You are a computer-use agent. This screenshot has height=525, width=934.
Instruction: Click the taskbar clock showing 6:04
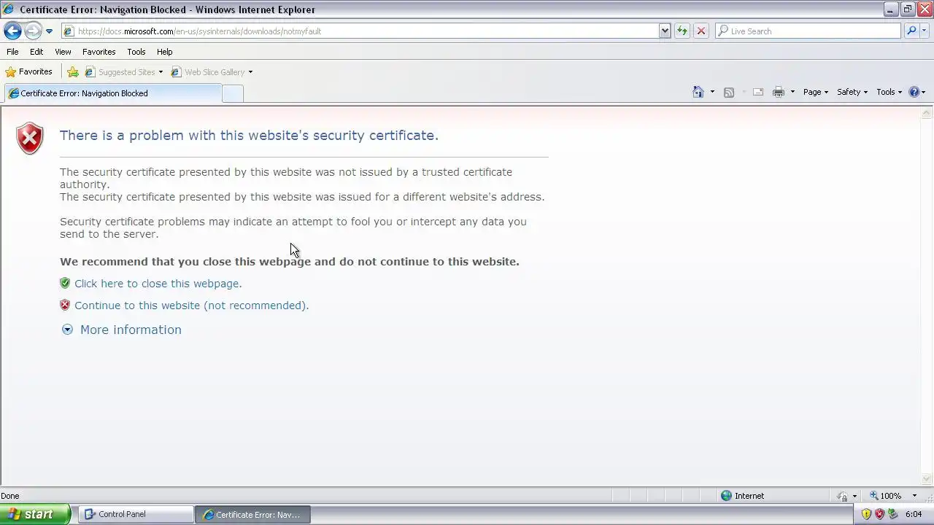coord(914,514)
